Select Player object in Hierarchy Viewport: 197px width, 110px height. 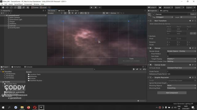coord(12,22)
